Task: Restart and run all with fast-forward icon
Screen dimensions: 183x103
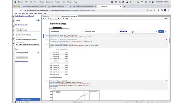Action: click(x=63, y=18)
